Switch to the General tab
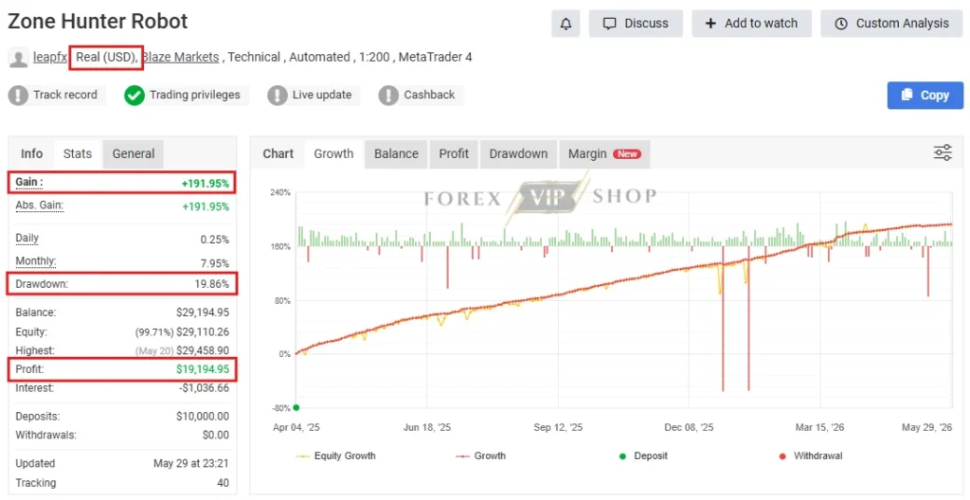The height and width of the screenshot is (500, 970). [134, 153]
